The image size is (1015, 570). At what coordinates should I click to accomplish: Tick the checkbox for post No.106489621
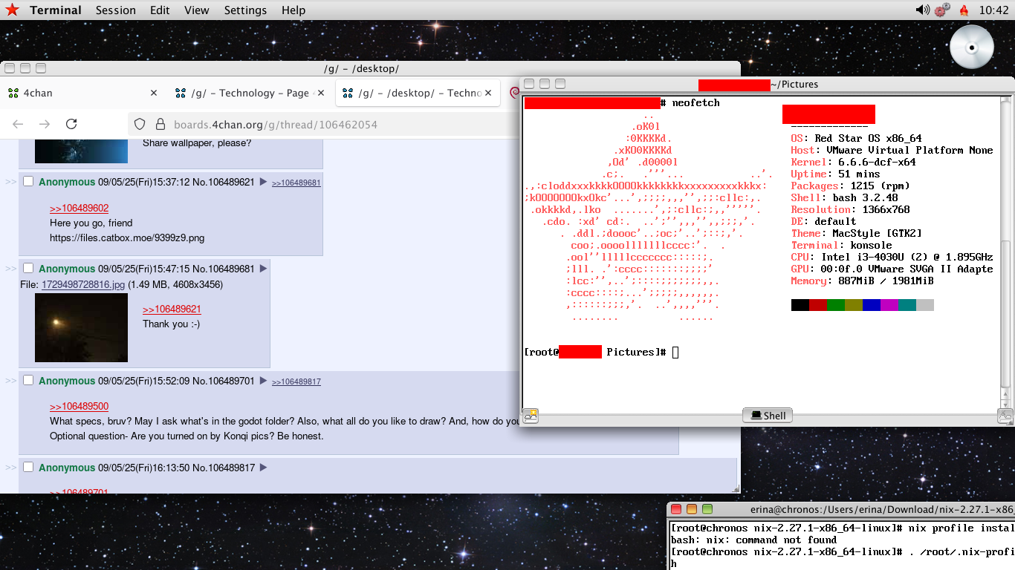pos(28,181)
